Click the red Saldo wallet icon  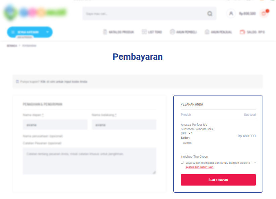[242, 32]
